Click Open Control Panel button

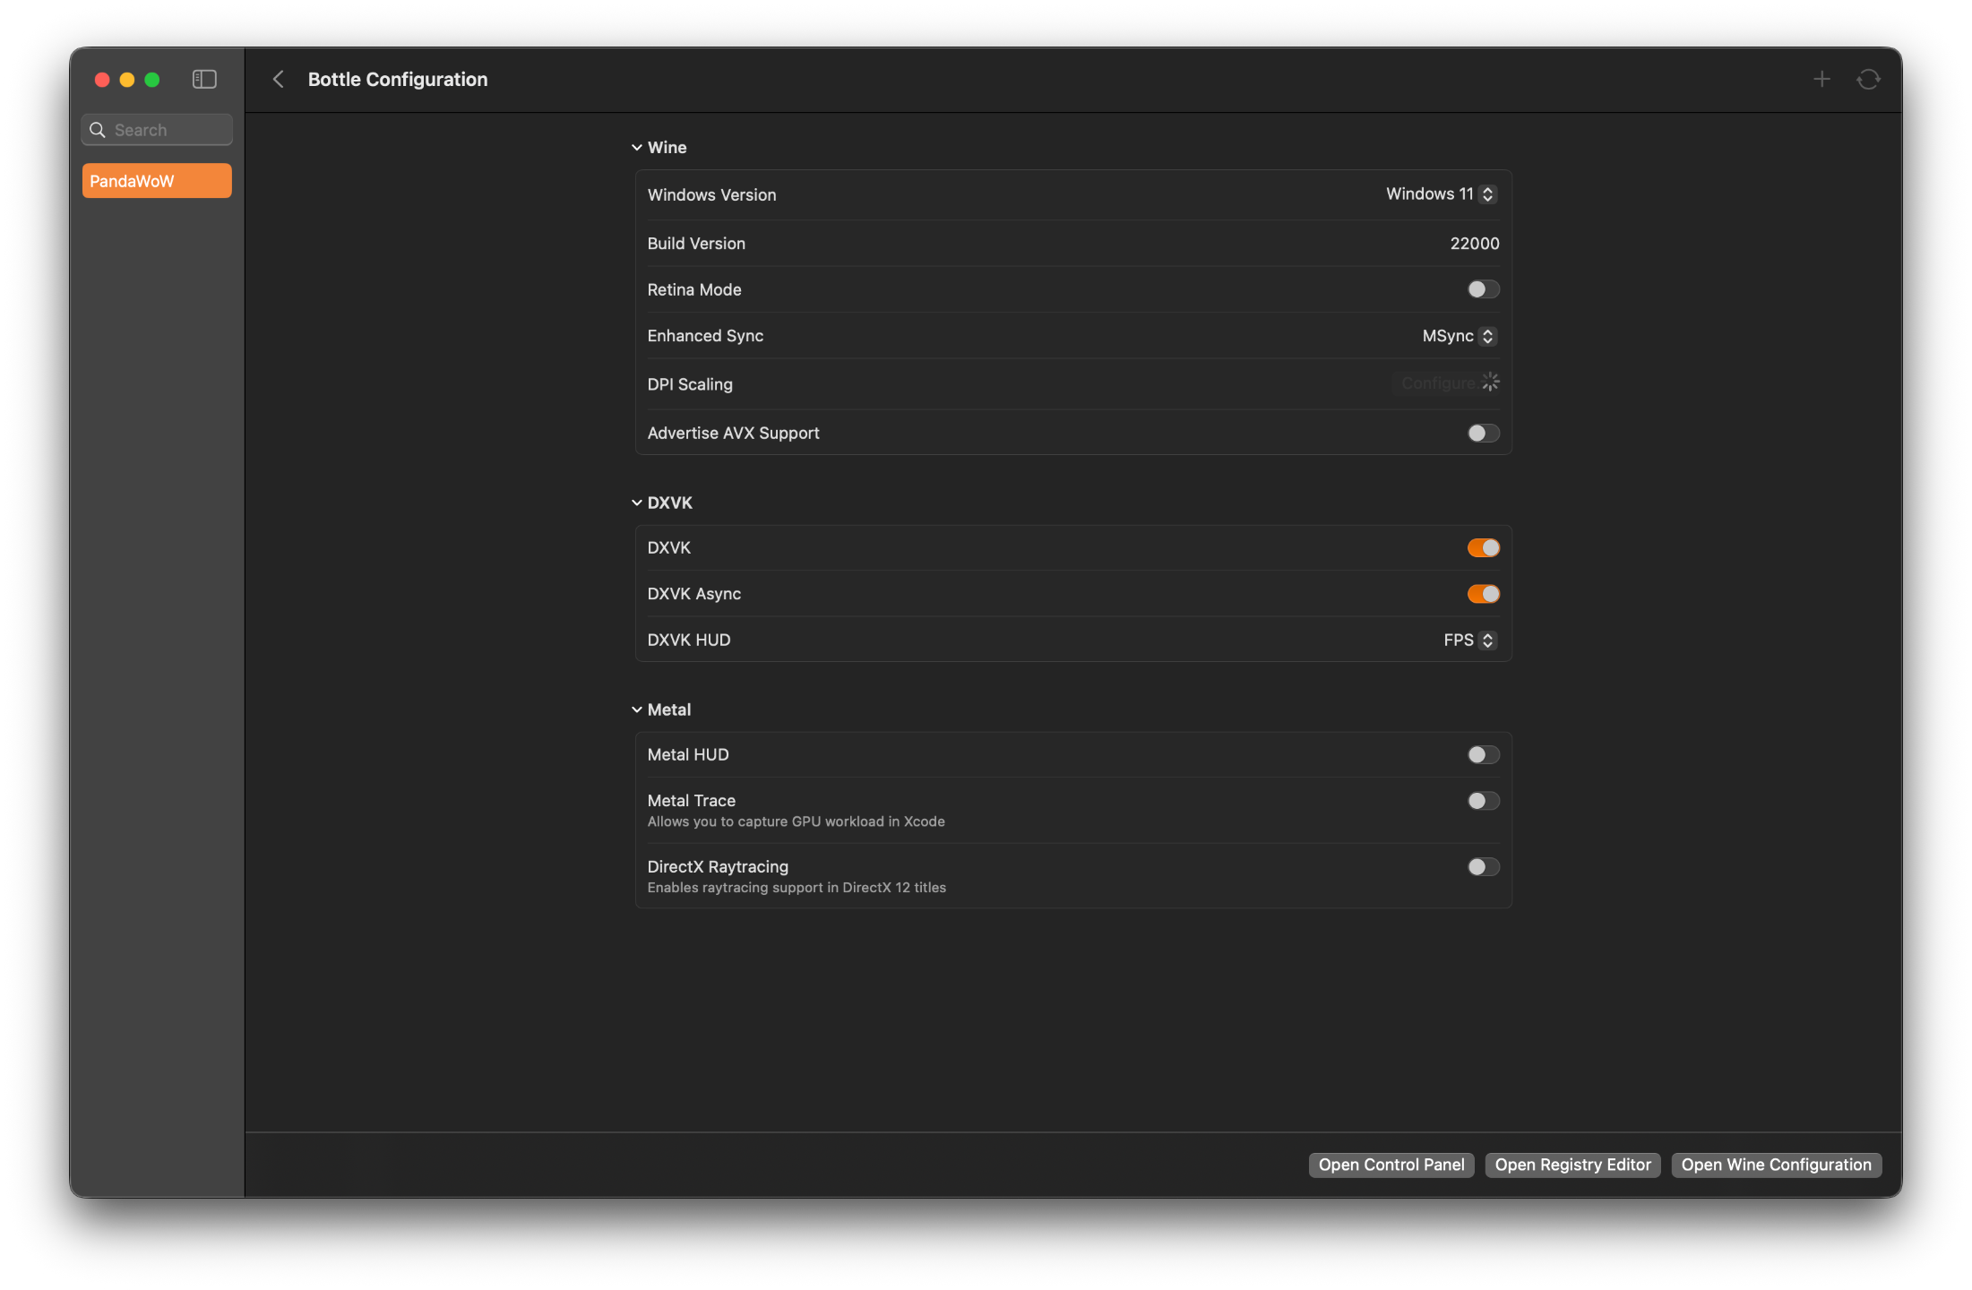coord(1391,1165)
